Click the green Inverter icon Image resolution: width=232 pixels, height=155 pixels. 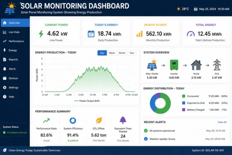point(174,65)
